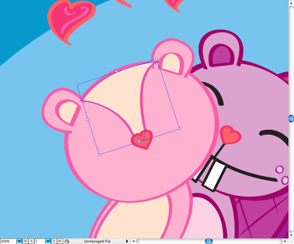This screenshot has height=244, width=294.
Task: Click the bottom corner bounding box handle
Action: pos(99,154)
